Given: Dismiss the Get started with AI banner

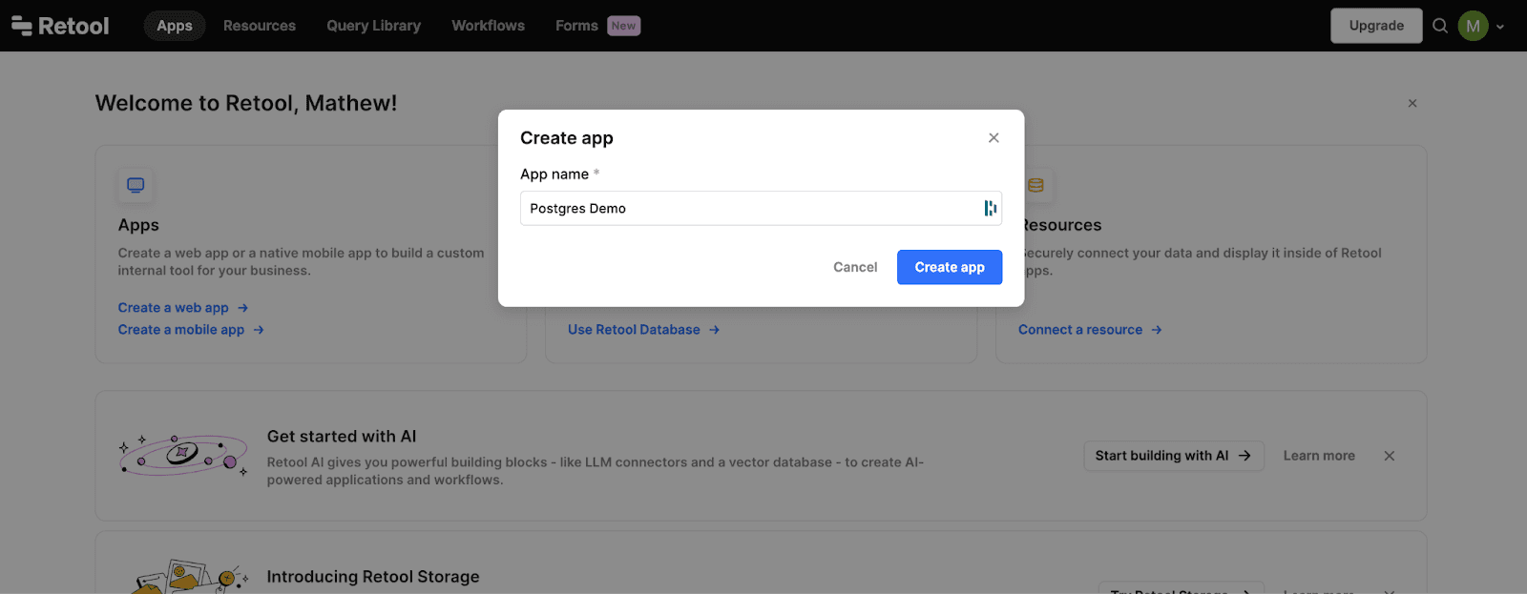Looking at the screenshot, I should tap(1389, 456).
